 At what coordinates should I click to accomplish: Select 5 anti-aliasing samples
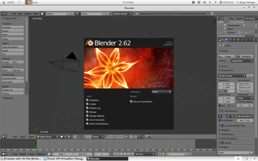pos(220,116)
